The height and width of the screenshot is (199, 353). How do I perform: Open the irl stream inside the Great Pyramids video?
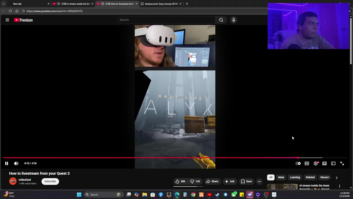click(314, 187)
